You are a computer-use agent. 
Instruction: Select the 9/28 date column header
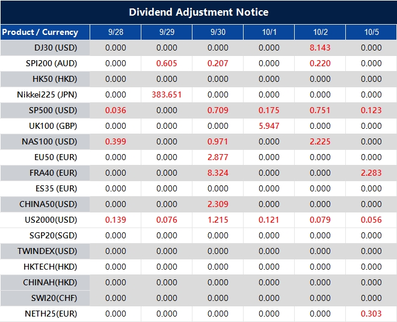coord(115,32)
